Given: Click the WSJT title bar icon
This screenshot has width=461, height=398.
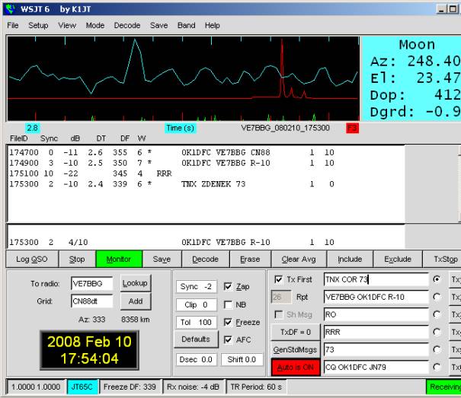Looking at the screenshot, I should [x=11, y=9].
